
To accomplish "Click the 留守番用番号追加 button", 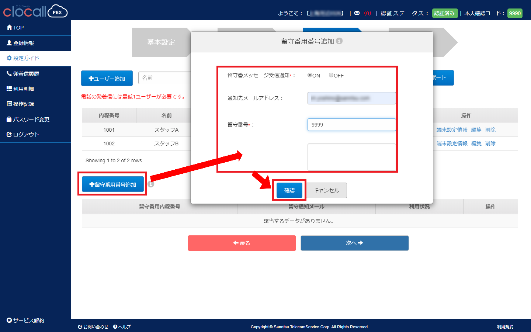I will [x=113, y=184].
